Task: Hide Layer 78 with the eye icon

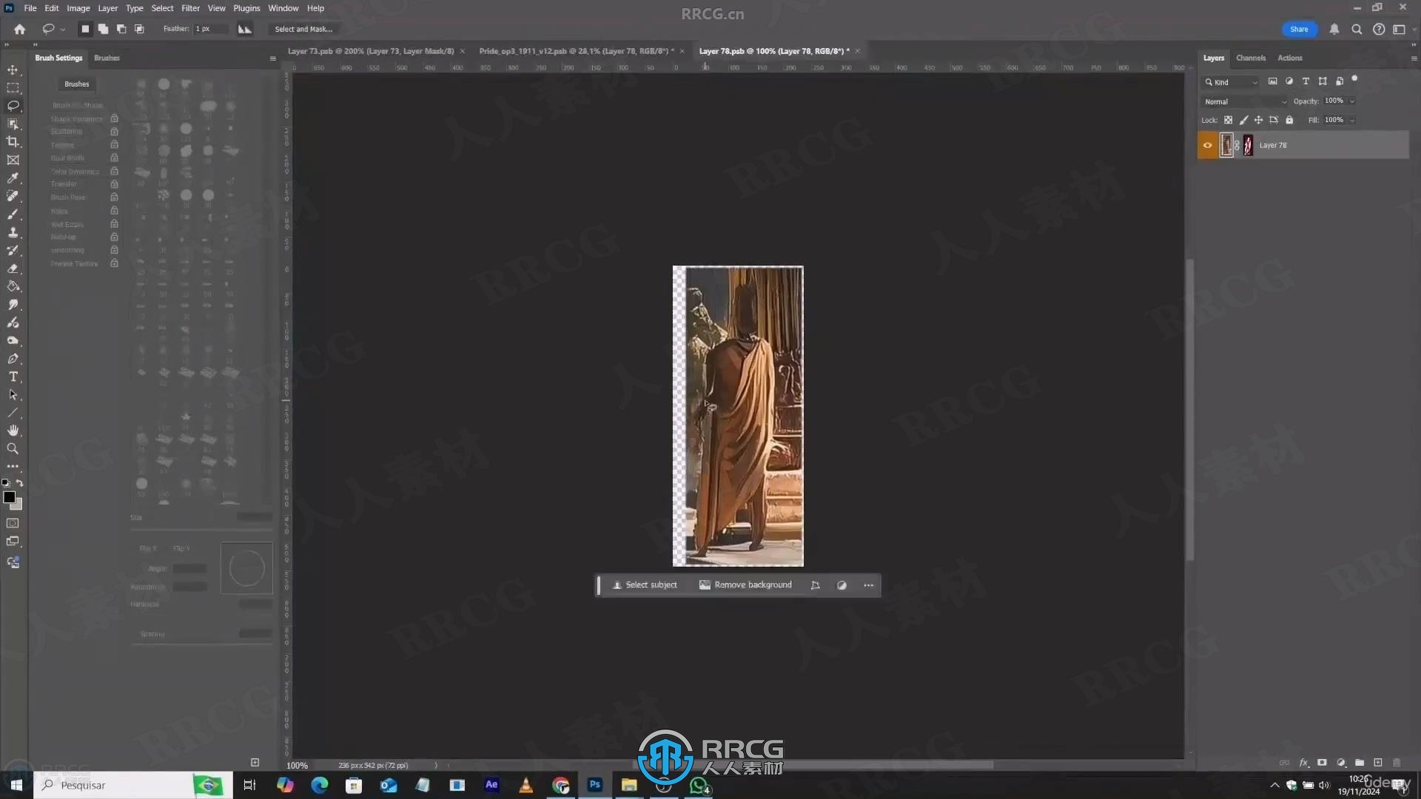Action: (1208, 145)
